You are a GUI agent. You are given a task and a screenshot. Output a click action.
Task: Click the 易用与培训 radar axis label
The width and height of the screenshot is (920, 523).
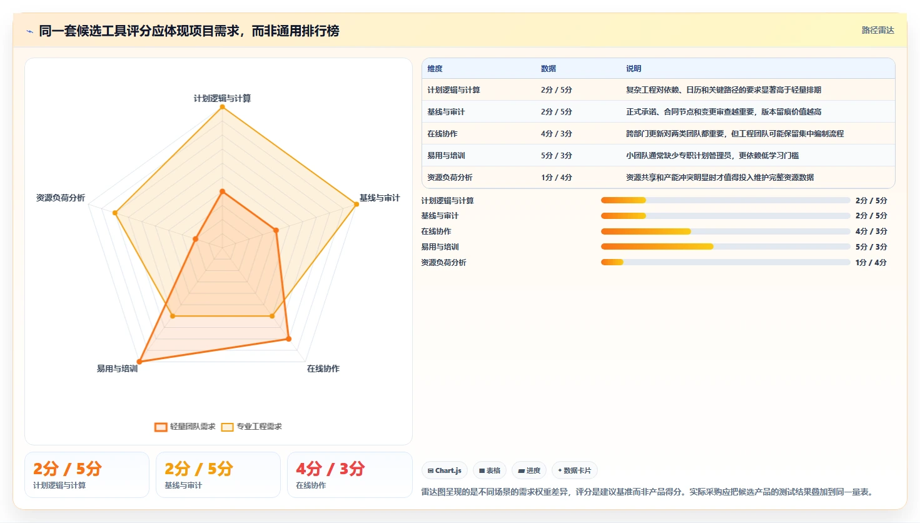(117, 368)
